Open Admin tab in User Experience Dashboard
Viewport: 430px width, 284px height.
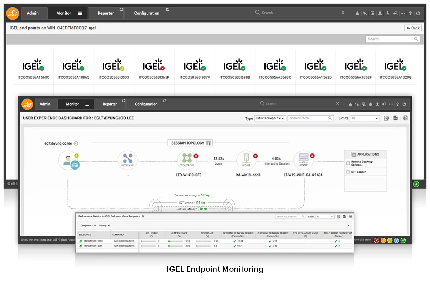(45, 104)
